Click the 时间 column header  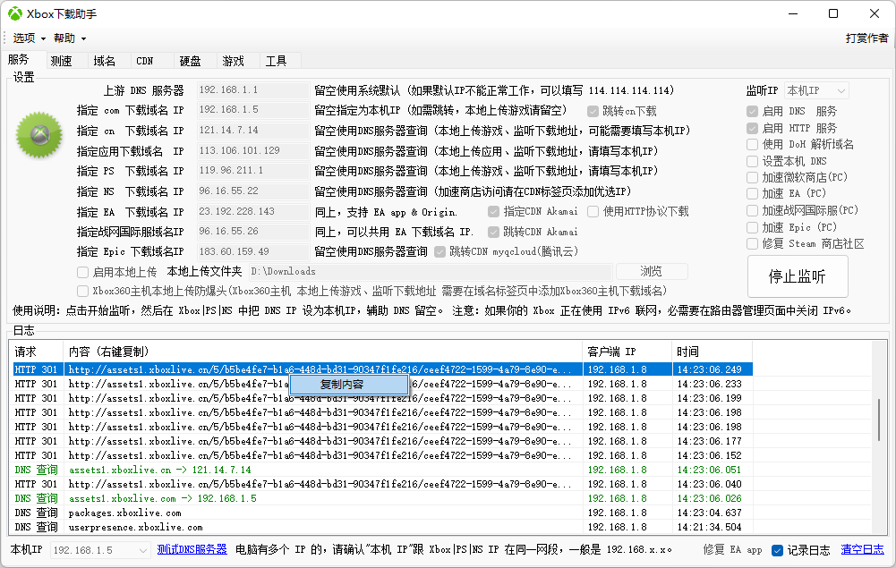712,352
